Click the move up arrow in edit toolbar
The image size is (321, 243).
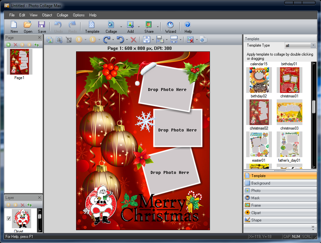tap(79, 40)
